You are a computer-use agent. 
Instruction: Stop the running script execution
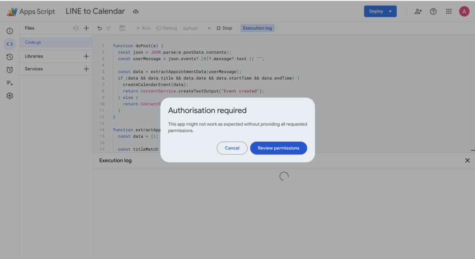pos(225,28)
